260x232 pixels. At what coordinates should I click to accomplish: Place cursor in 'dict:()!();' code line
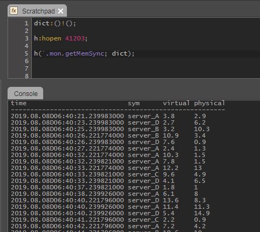(x=55, y=23)
